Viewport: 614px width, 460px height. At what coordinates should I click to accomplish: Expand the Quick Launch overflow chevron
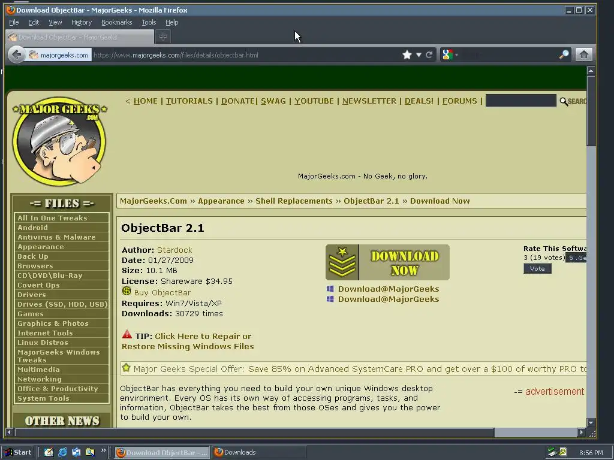point(103,450)
